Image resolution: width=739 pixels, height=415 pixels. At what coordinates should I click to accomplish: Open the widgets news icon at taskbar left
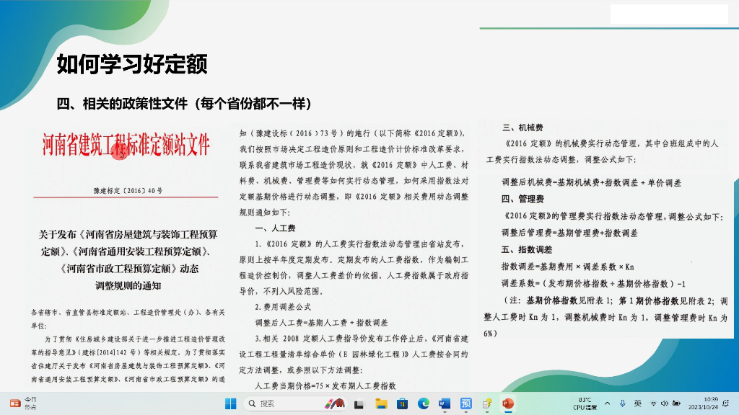pyautogui.click(x=15, y=403)
